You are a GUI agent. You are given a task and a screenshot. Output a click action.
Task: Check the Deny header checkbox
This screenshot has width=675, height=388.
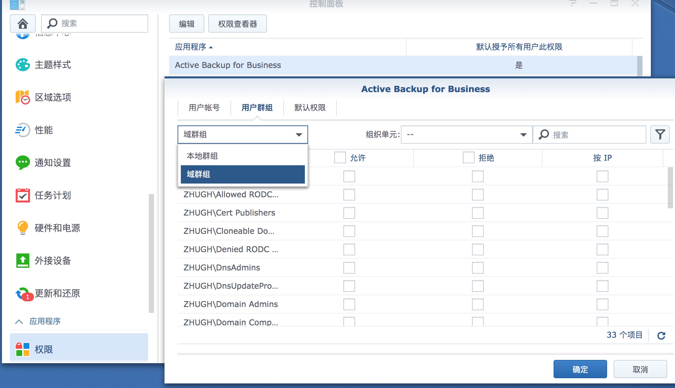pos(468,157)
